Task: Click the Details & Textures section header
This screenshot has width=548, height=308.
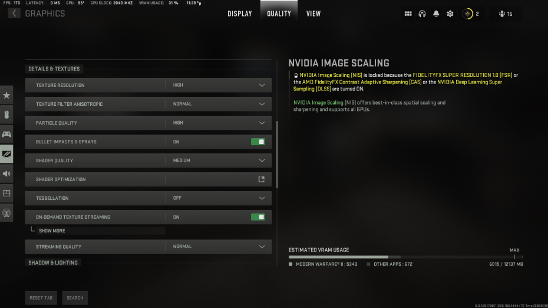Action: [x=54, y=69]
